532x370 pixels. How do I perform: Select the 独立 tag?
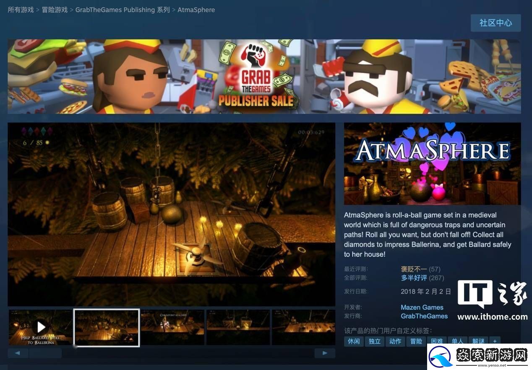click(374, 341)
